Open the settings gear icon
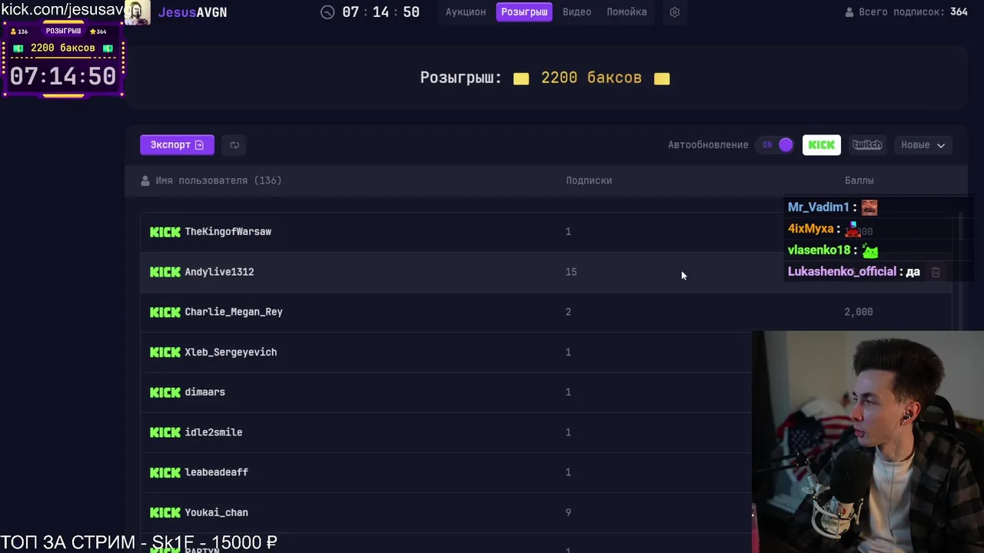Viewport: 984px width, 553px height. pos(674,12)
